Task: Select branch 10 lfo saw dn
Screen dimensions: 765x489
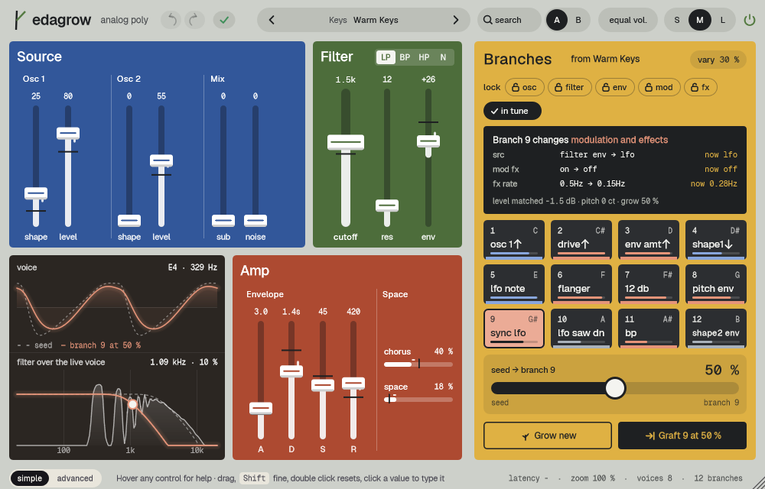Action: pos(581,329)
